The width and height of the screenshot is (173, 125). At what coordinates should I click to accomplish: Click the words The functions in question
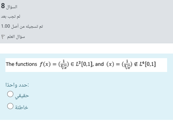tap(21, 64)
